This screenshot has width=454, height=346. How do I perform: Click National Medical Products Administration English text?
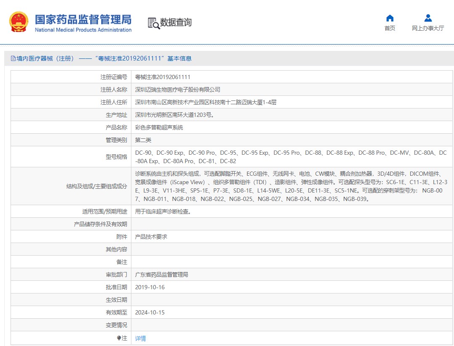pos(83,30)
